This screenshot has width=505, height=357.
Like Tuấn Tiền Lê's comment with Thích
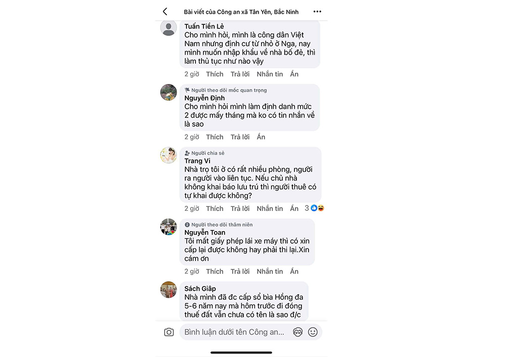pyautogui.click(x=215, y=74)
